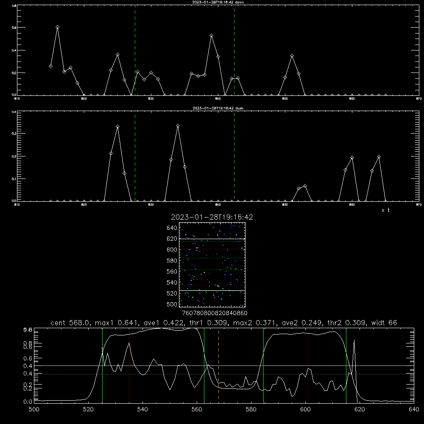This screenshot has height=424, width=424.
Task: Select the 'widt 66' value in stats title
Action: (x=384, y=323)
